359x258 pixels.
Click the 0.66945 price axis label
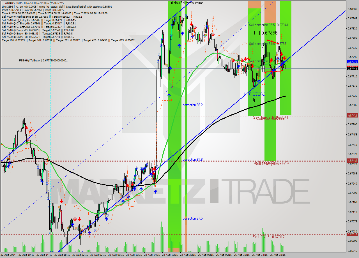click(x=352, y=251)
